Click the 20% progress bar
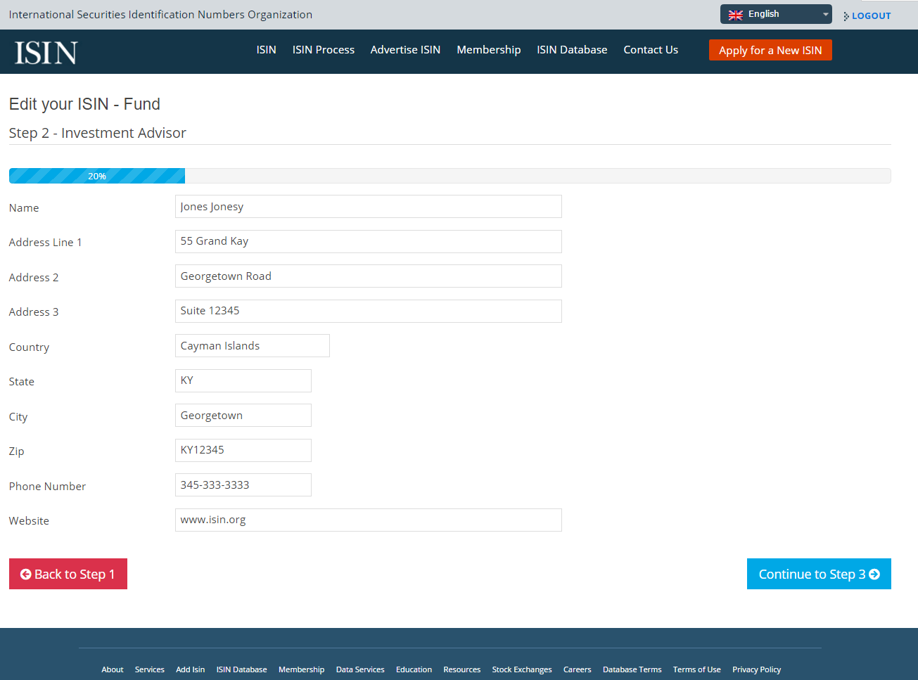The height and width of the screenshot is (680, 918). pyautogui.click(x=96, y=176)
